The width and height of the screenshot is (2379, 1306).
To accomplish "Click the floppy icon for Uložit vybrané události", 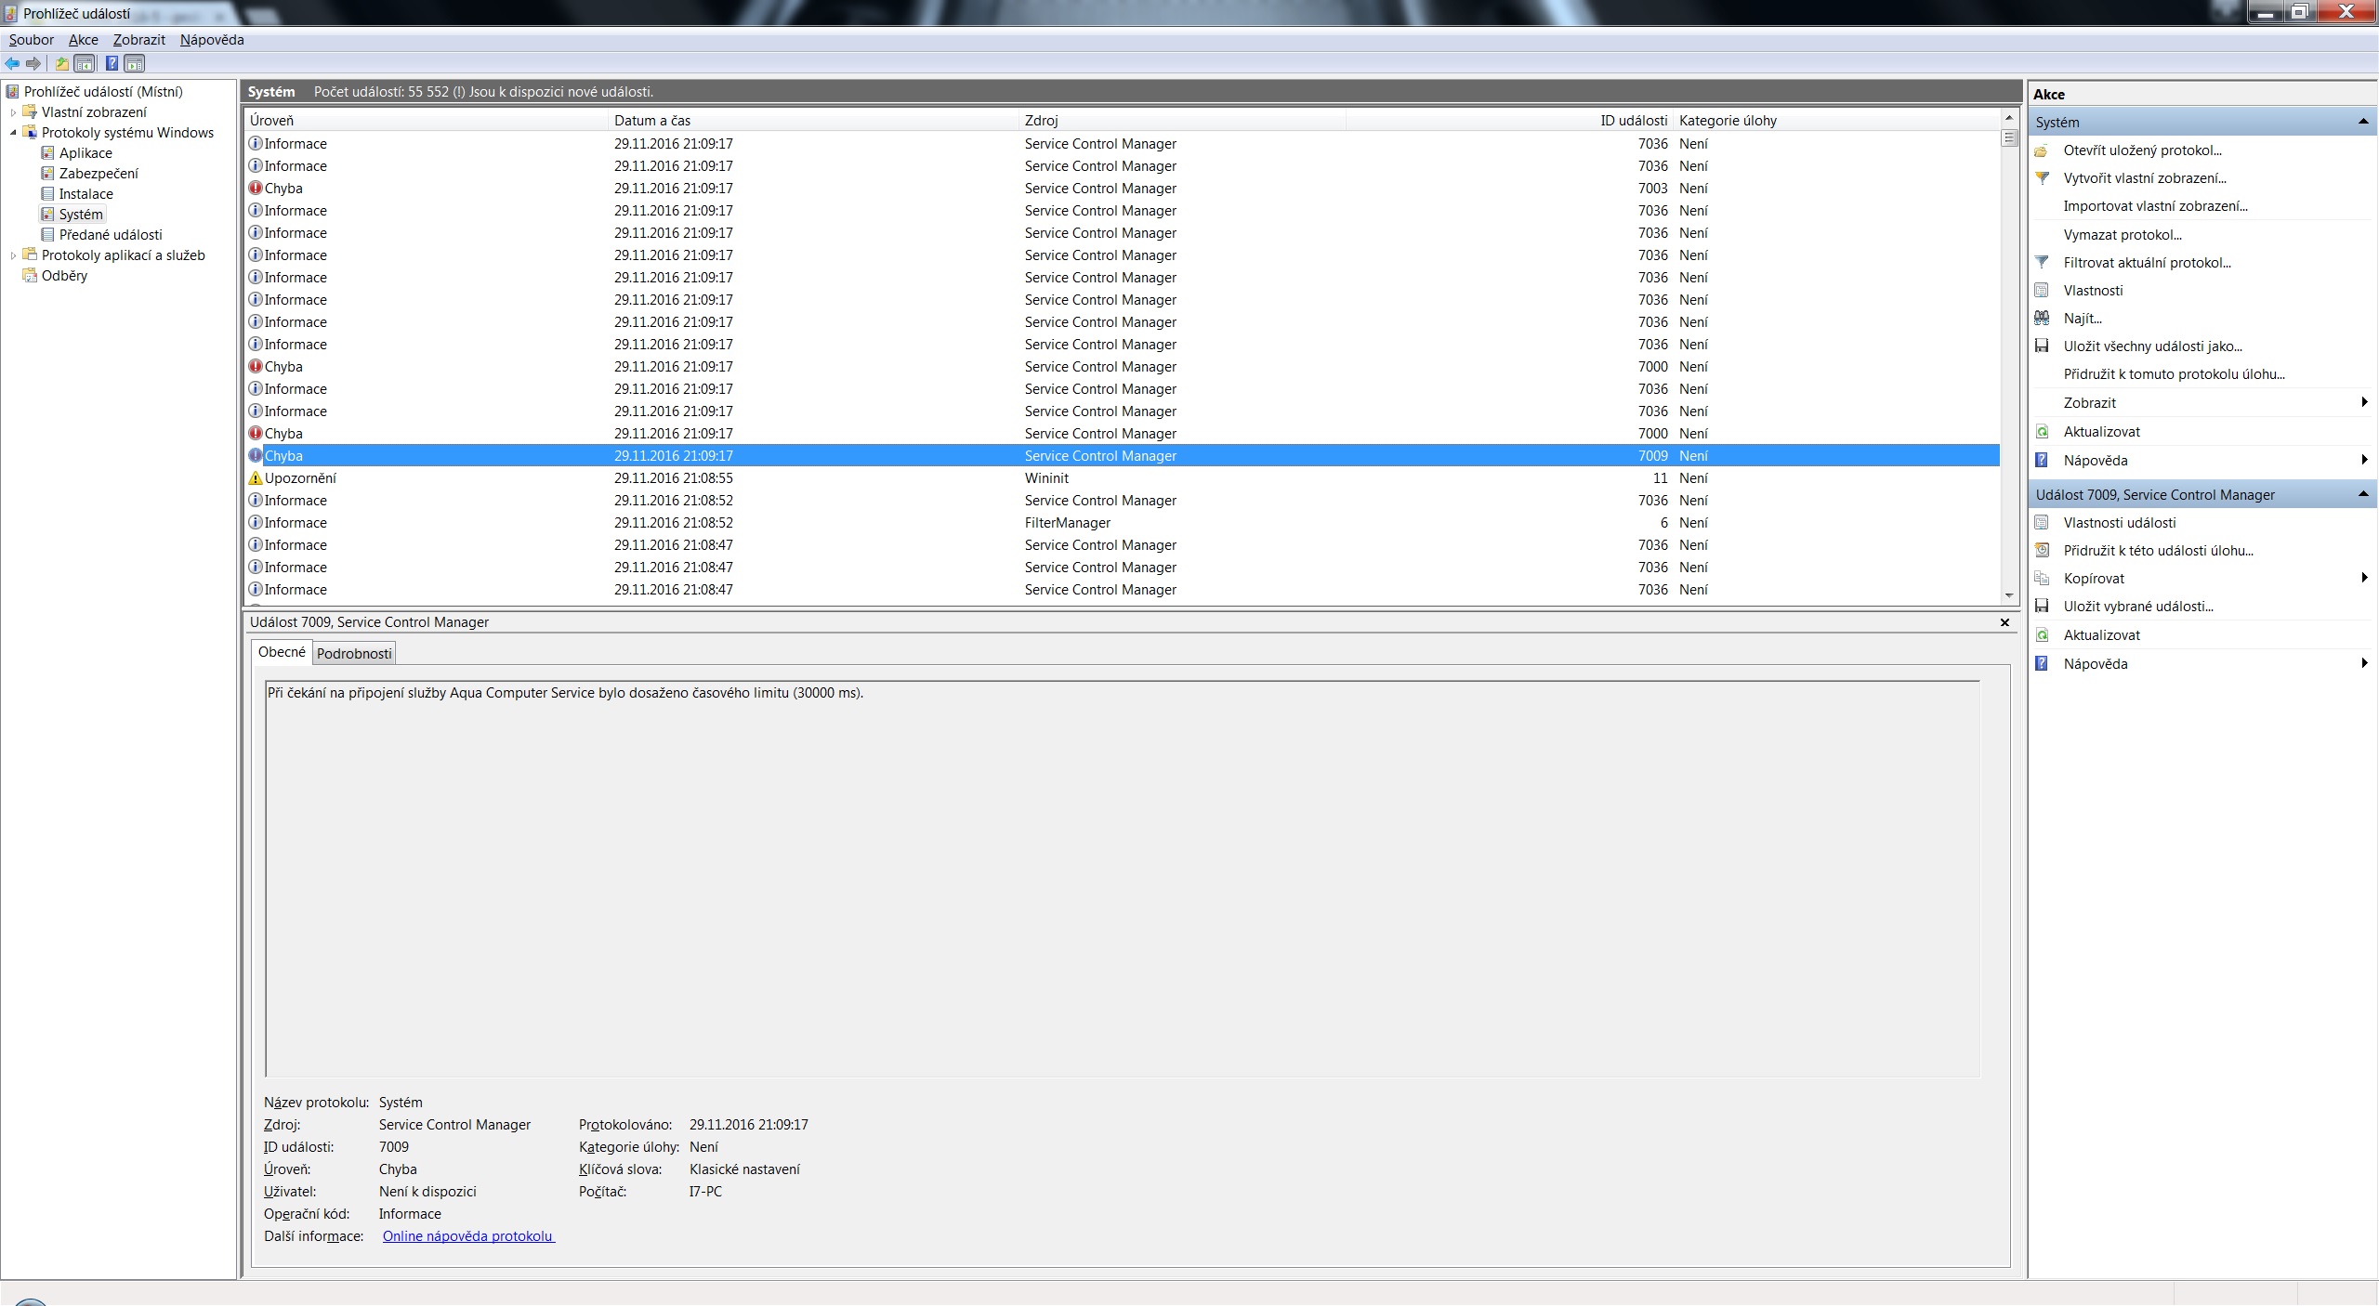I will pyautogui.click(x=2042, y=606).
